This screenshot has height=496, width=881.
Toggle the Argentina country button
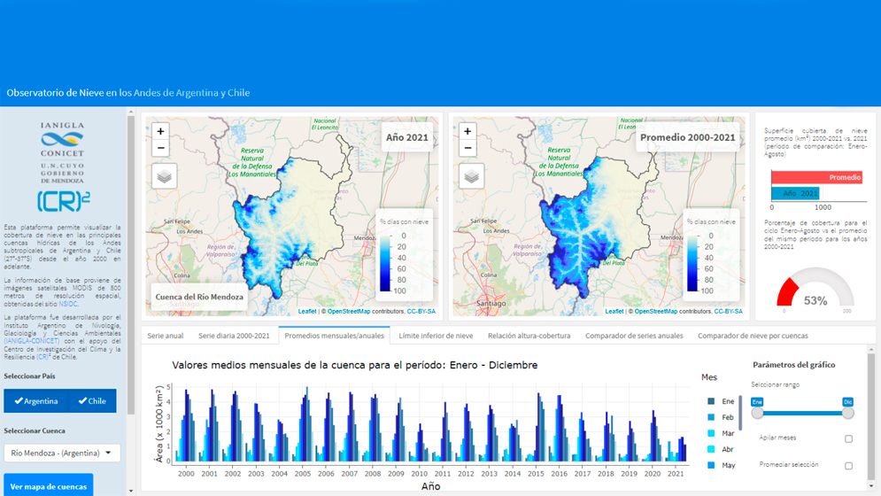tap(36, 401)
